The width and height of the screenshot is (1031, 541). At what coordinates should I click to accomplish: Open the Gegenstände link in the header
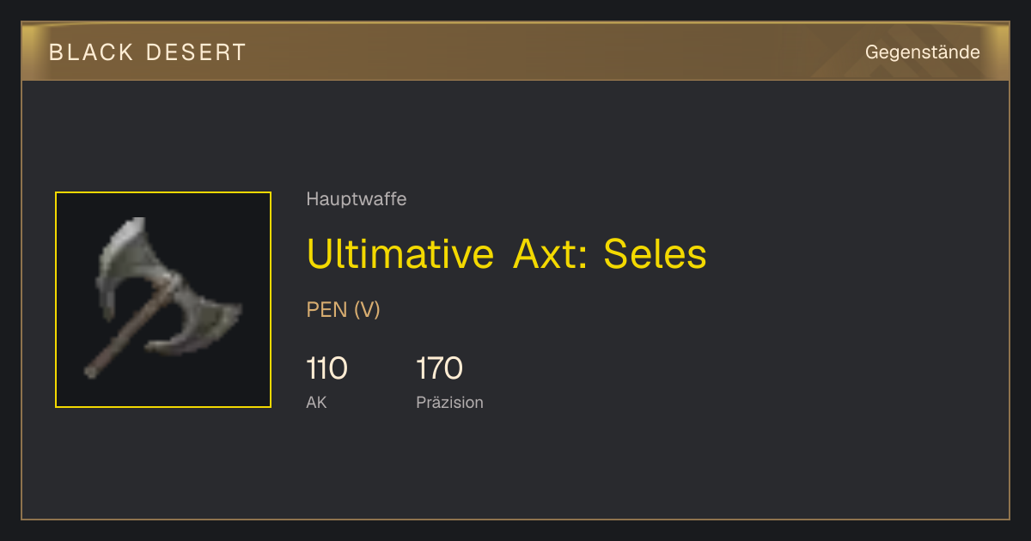coord(922,52)
